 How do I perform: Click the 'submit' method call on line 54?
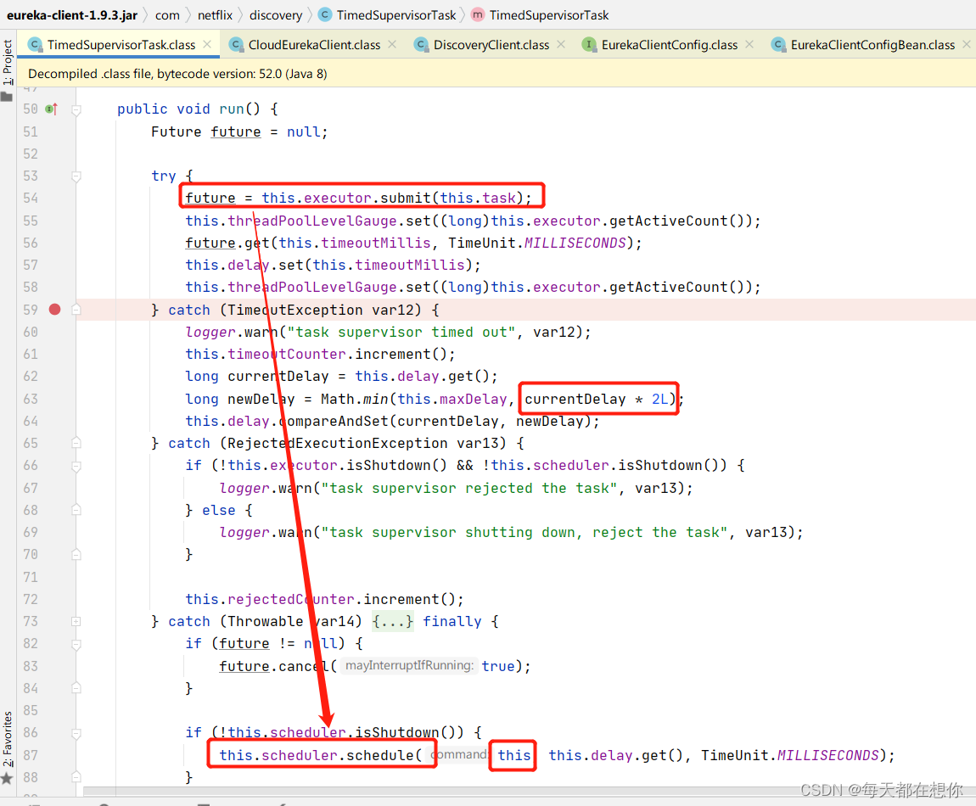[x=405, y=198]
